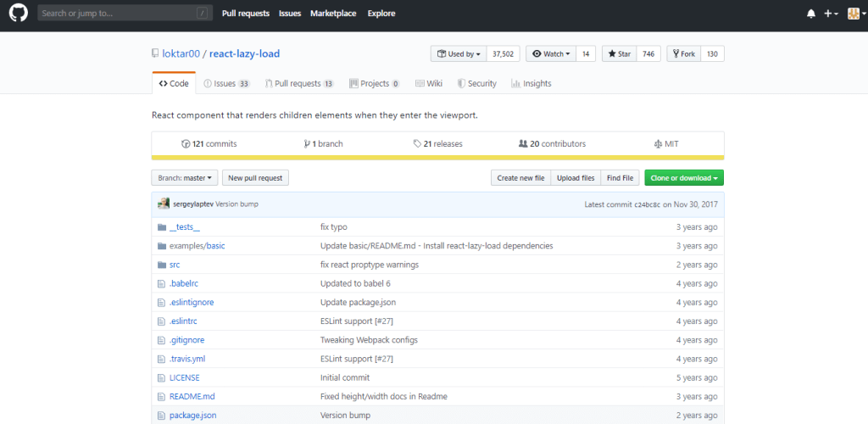Switch to the Pull requests tab
This screenshot has height=424, width=868.
(x=299, y=84)
